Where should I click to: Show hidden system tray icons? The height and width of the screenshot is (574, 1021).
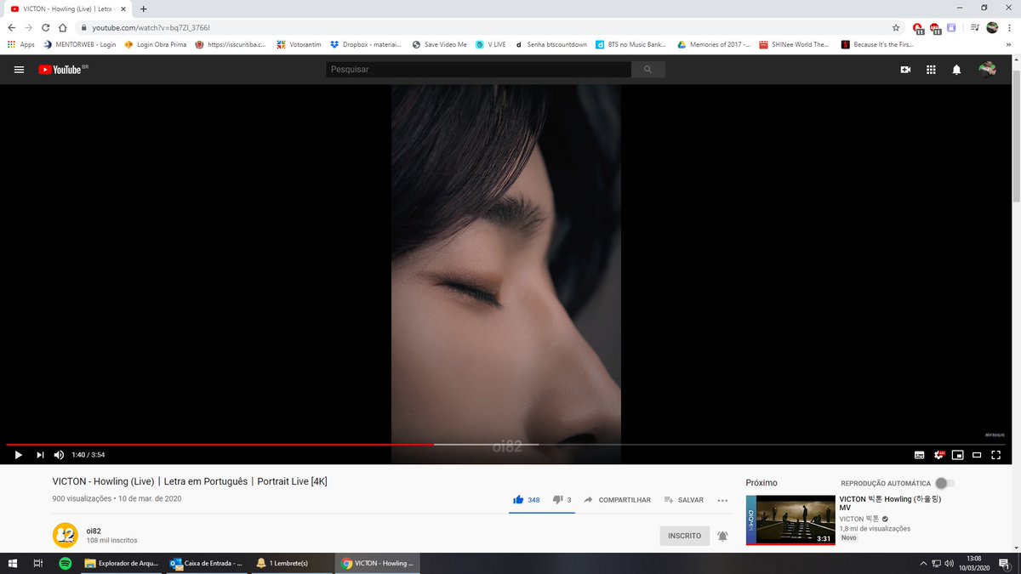point(923,563)
